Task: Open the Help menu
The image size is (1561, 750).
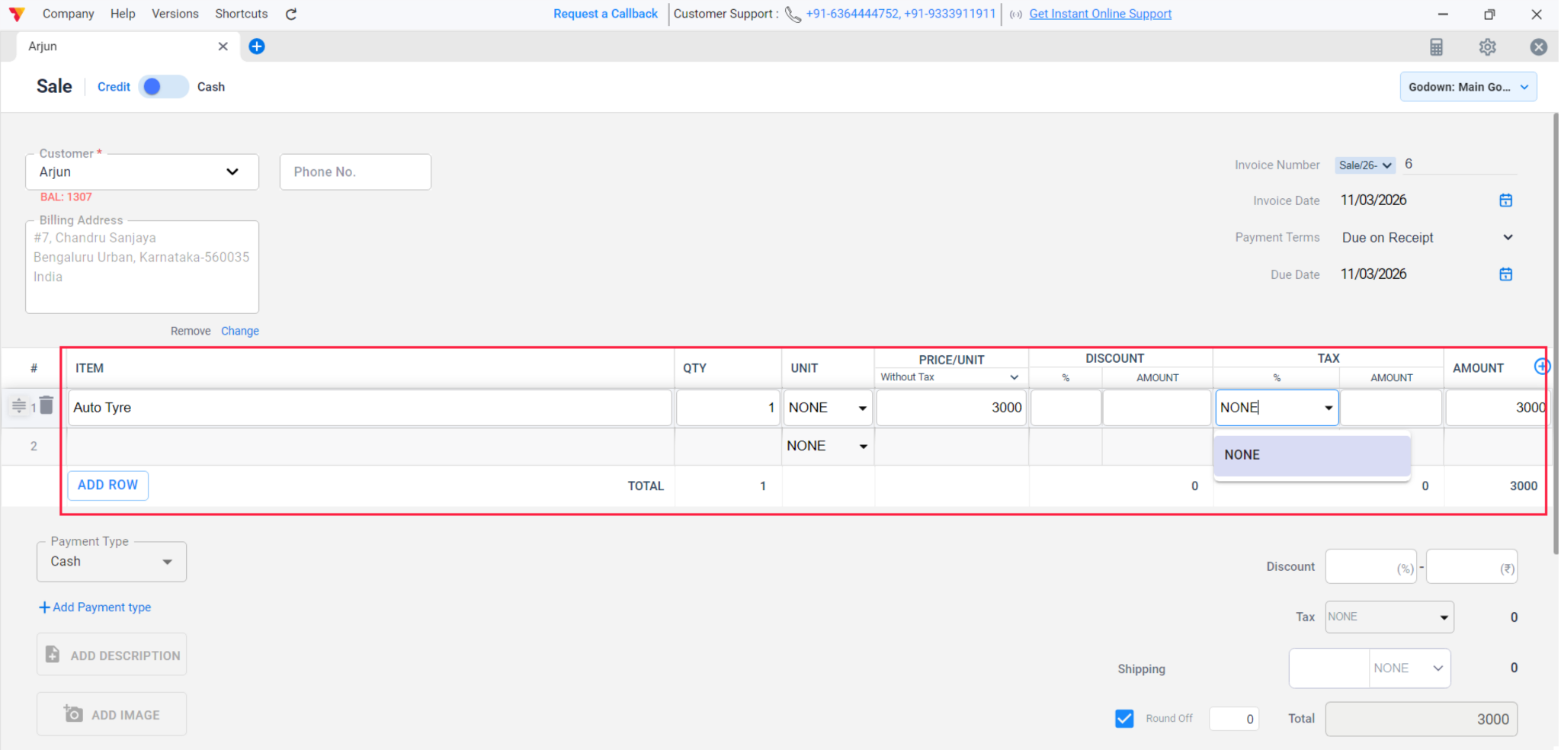Action: (x=123, y=14)
